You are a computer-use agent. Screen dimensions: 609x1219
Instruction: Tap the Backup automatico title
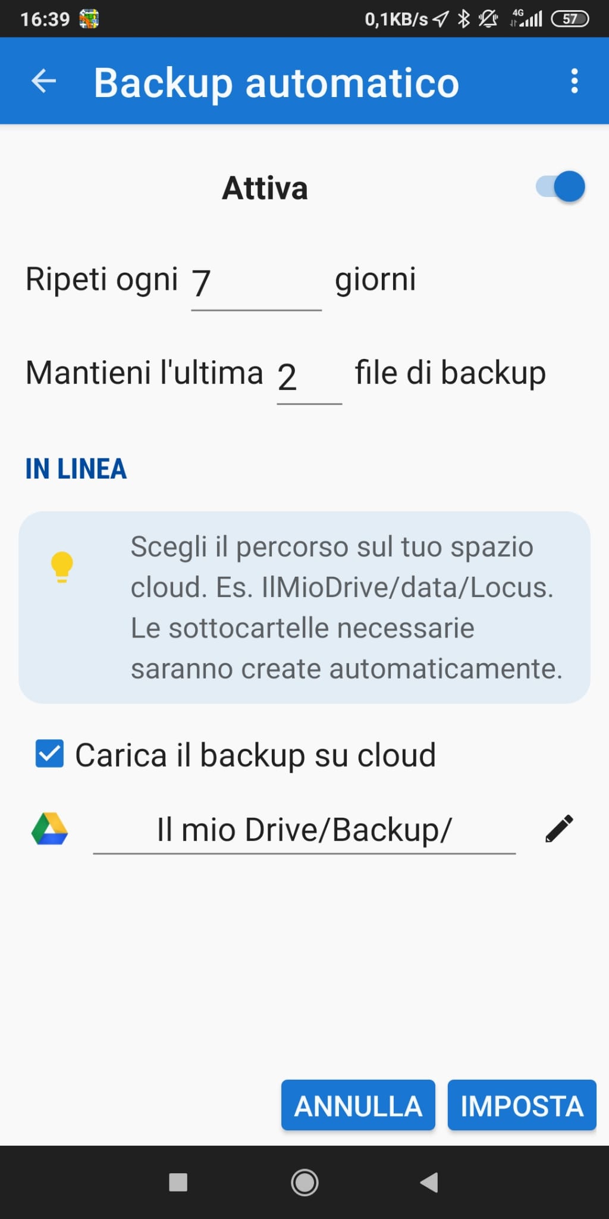click(277, 82)
